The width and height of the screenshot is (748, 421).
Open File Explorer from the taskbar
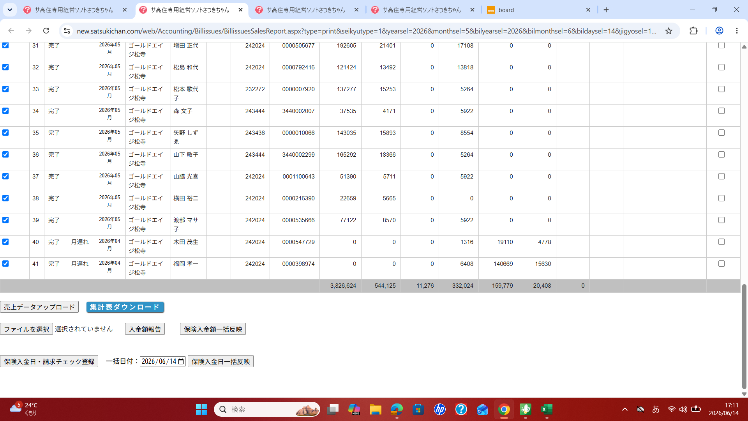pos(376,409)
